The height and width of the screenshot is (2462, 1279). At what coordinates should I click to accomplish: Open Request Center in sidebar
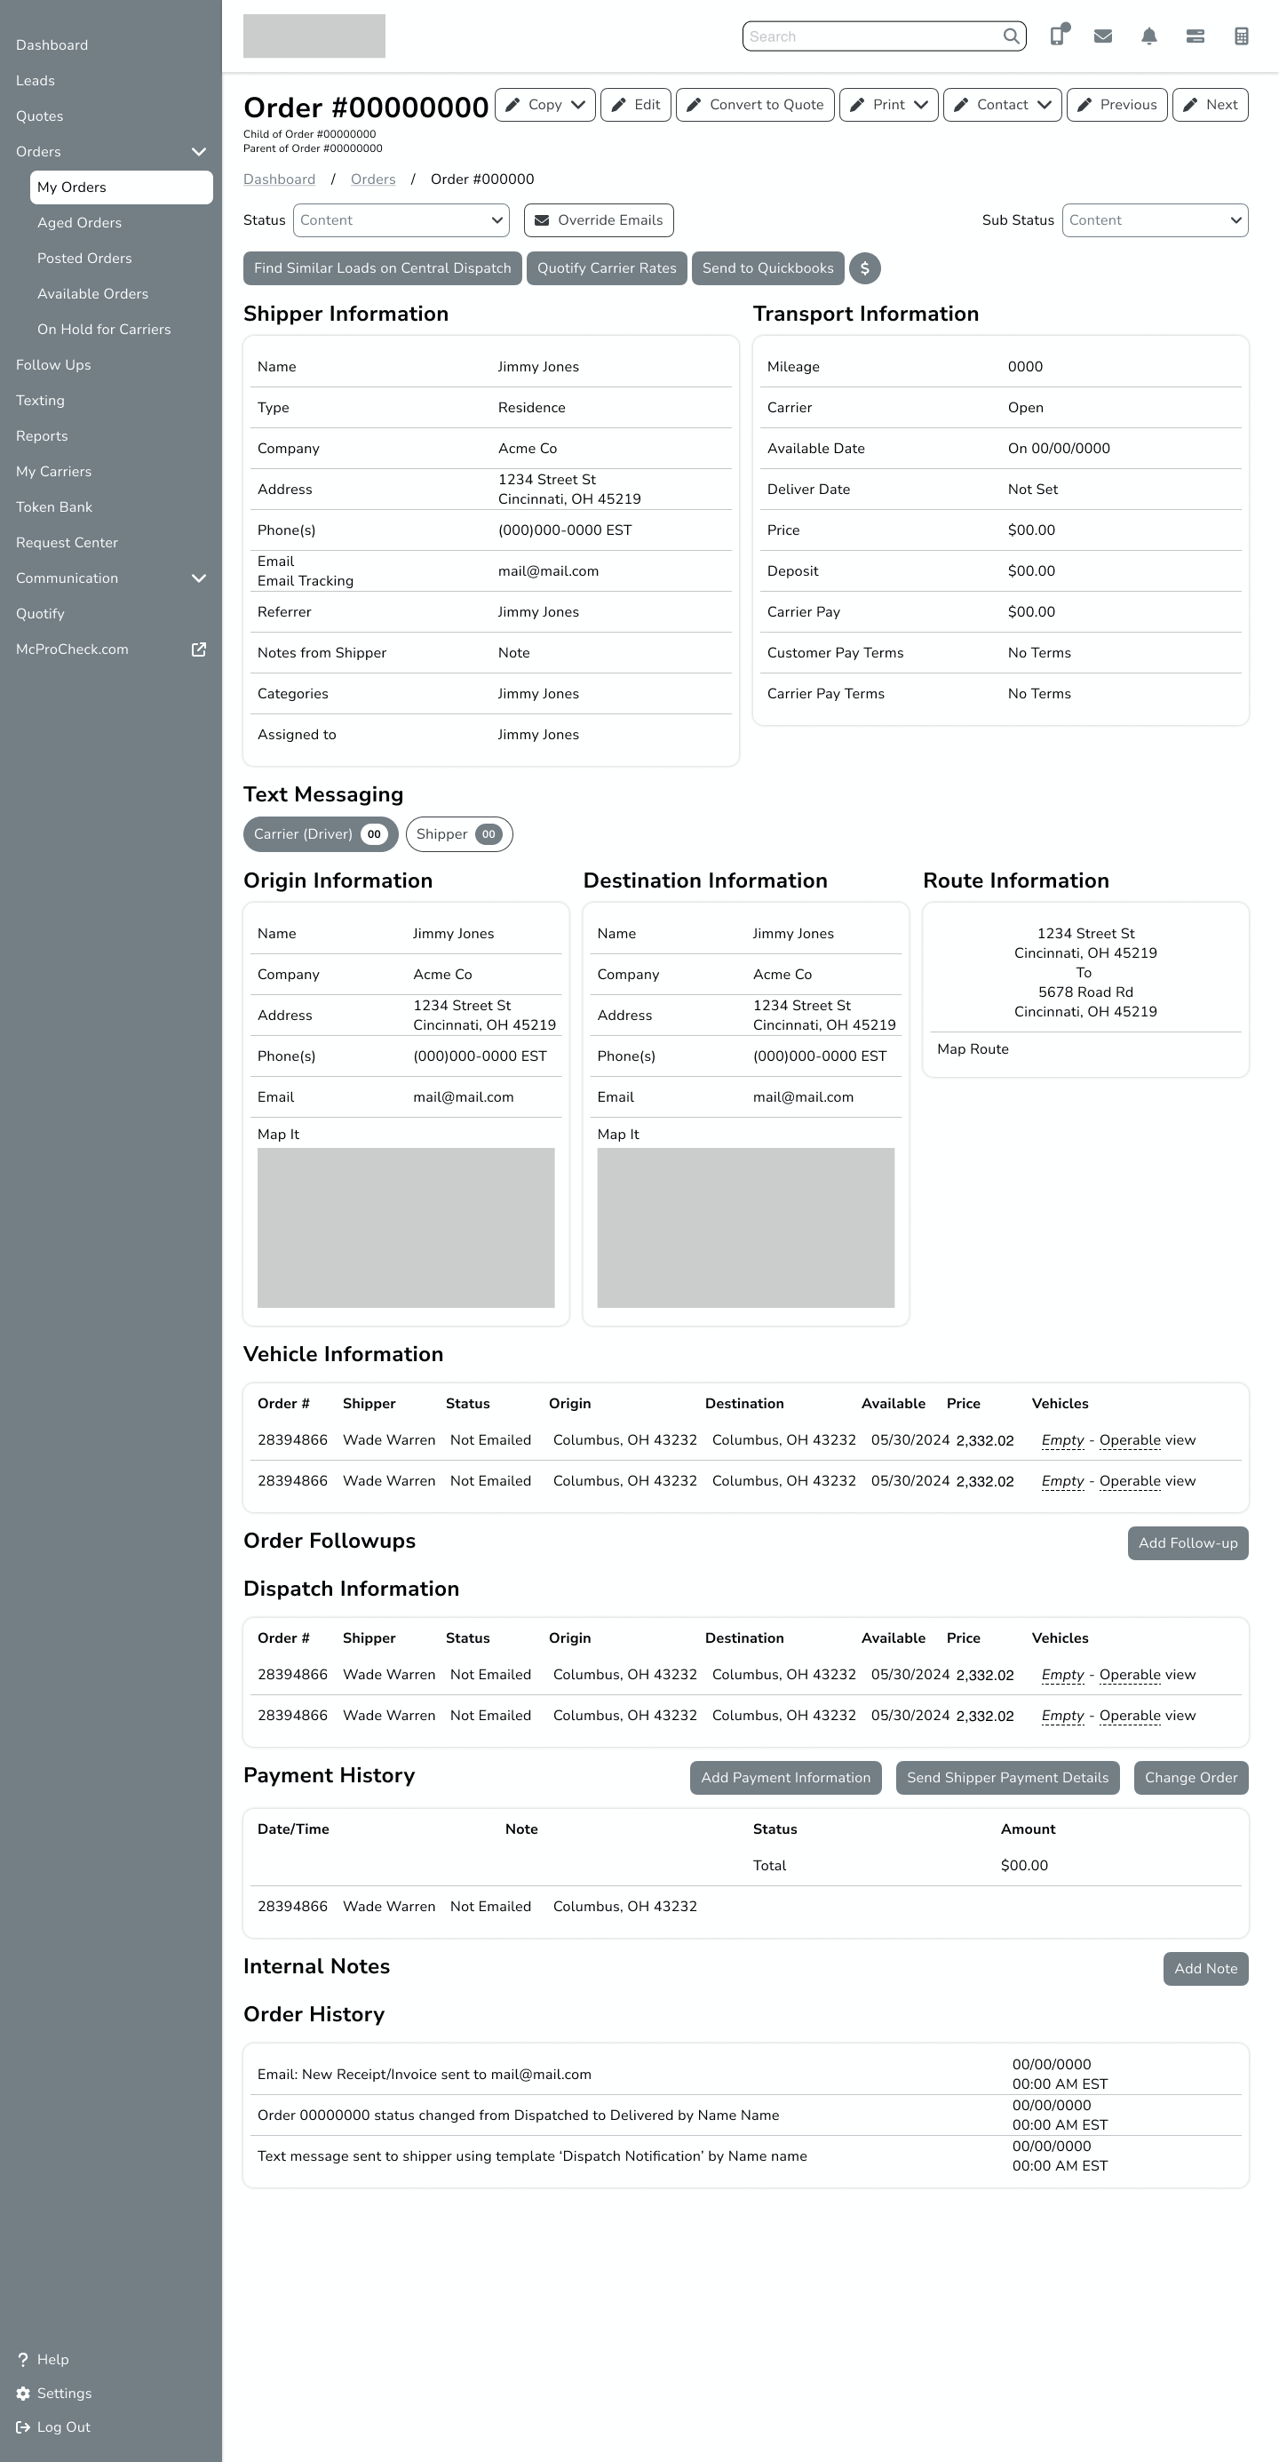coord(67,543)
